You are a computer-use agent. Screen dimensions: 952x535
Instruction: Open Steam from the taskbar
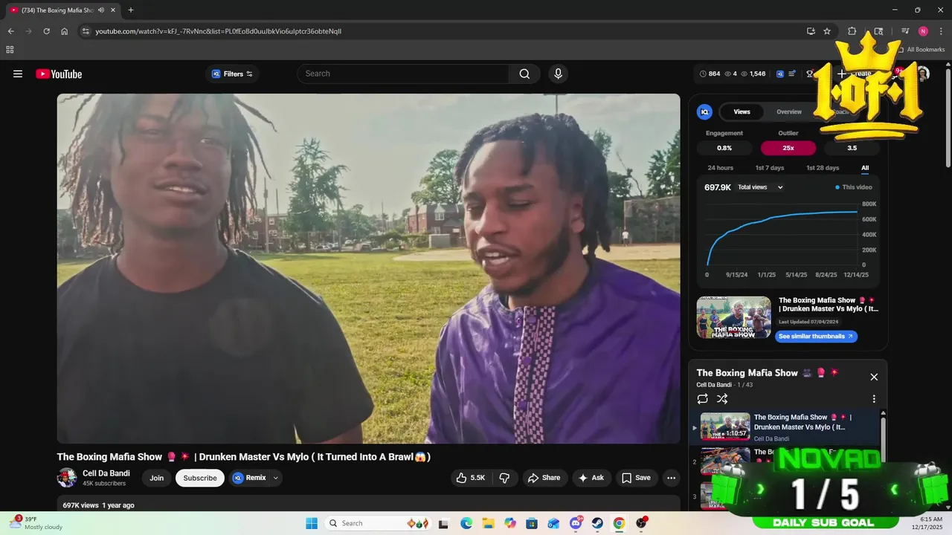coord(597,523)
